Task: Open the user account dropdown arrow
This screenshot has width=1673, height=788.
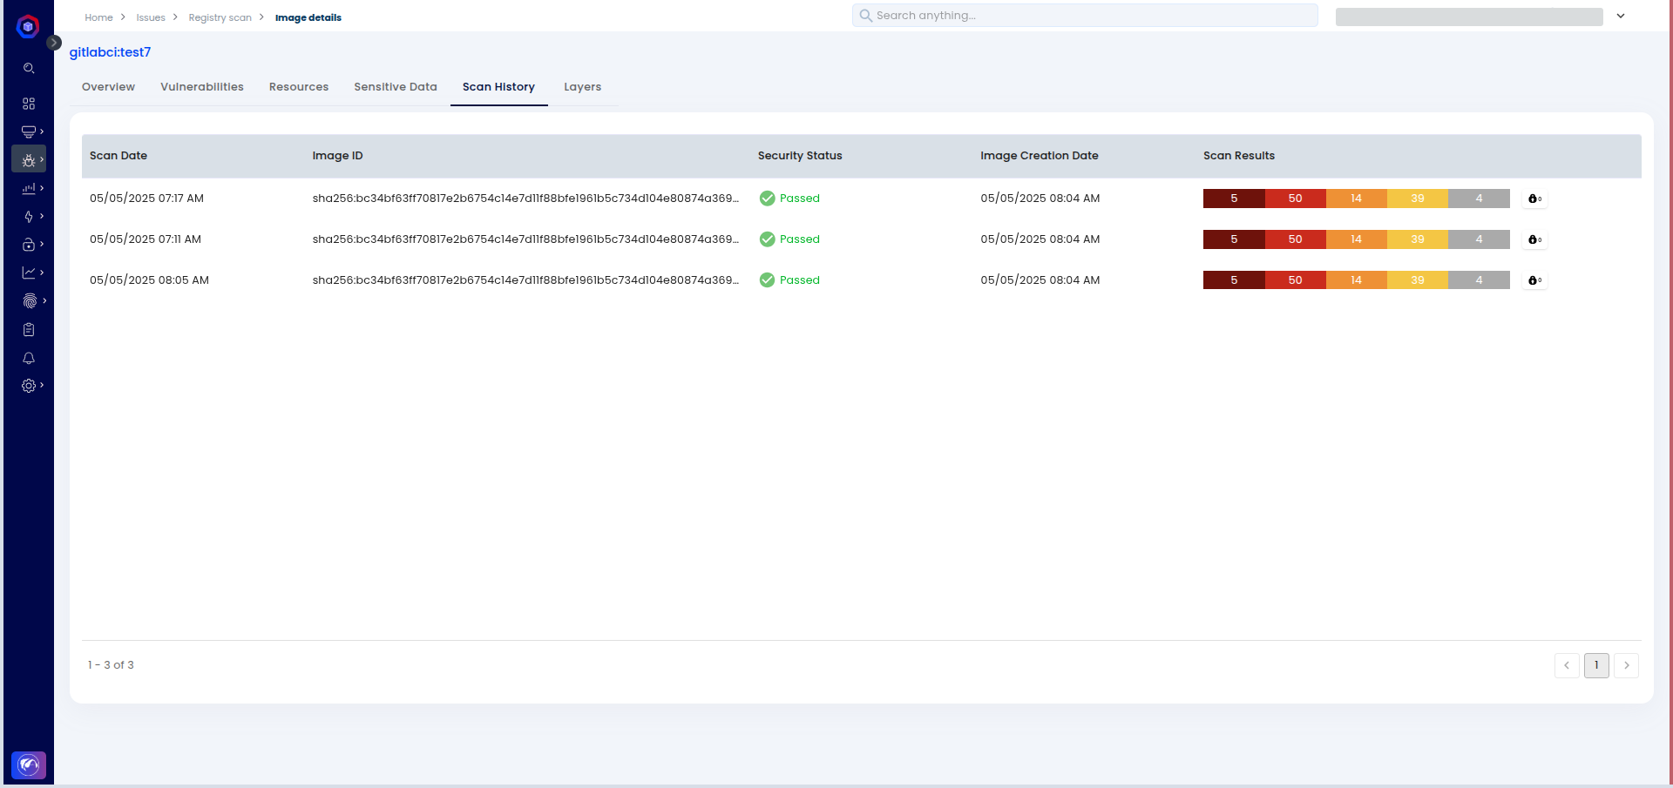Action: tap(1621, 16)
